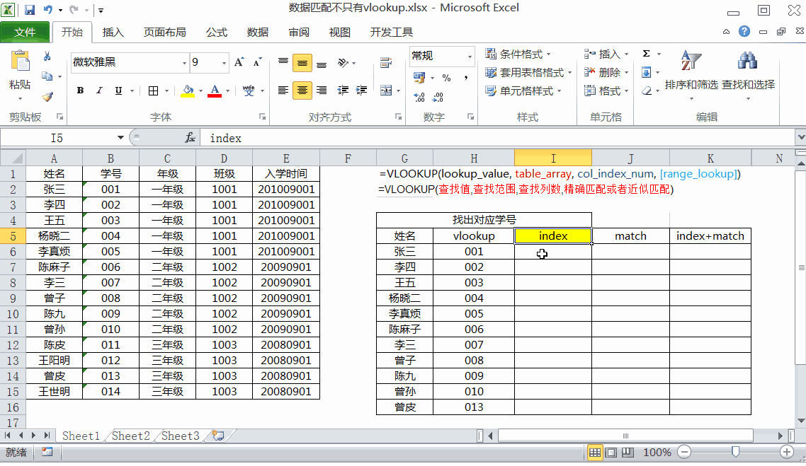
Task: Switch to the Sheet2 worksheet tab
Action: pos(130,436)
